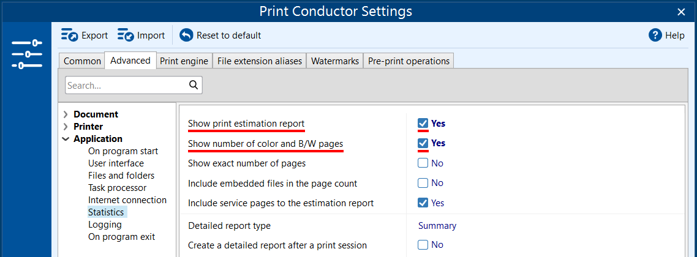The image size is (697, 257).
Task: Uncheck Show print estimation report
Action: pos(423,124)
